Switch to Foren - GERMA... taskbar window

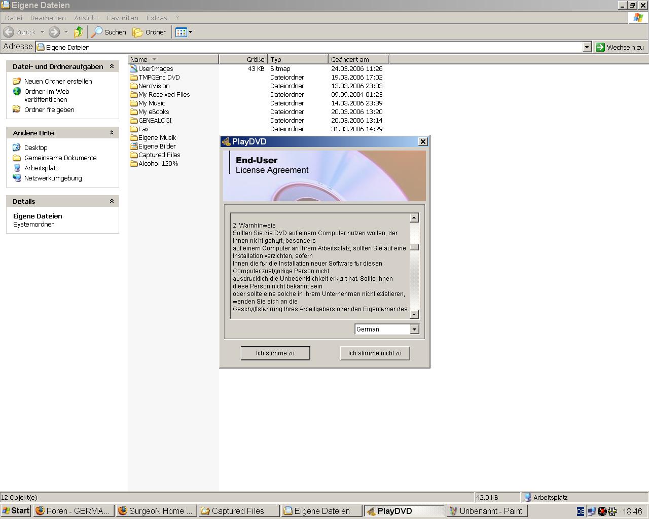[x=73, y=511]
